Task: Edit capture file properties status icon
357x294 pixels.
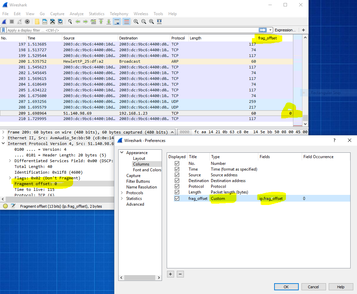Action: pyautogui.click(x=13, y=206)
